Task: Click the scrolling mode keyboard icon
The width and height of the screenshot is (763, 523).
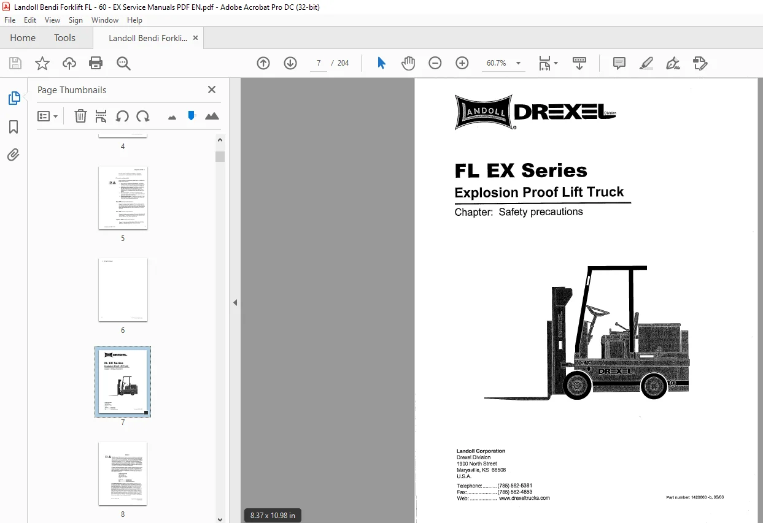Action: point(579,63)
